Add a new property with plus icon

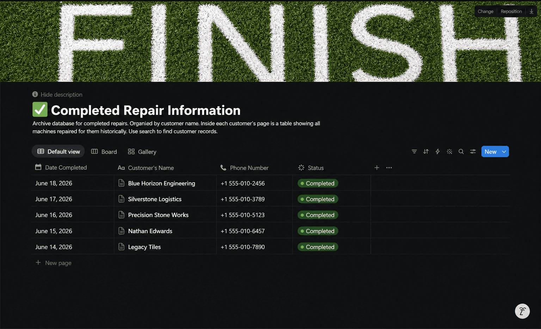point(377,168)
